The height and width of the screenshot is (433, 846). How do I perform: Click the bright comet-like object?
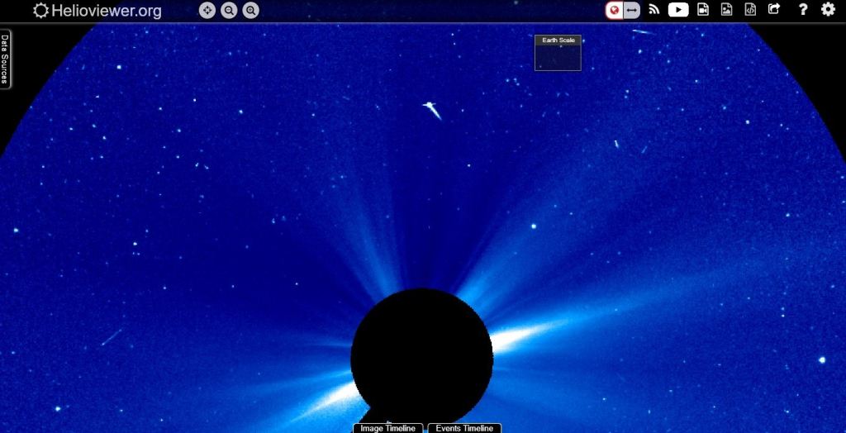point(431,110)
